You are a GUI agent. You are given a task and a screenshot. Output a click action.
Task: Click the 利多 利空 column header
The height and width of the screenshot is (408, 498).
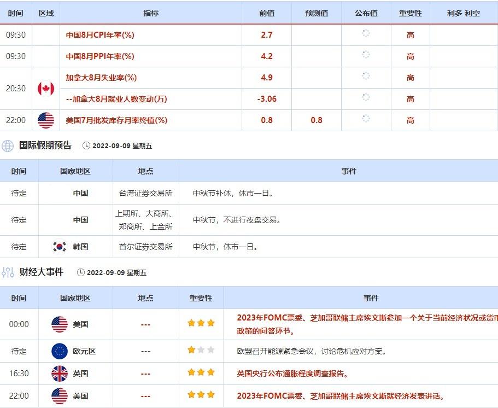point(464,13)
